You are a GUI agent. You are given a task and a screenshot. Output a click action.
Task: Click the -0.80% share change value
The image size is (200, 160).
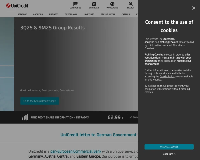tap(134, 117)
